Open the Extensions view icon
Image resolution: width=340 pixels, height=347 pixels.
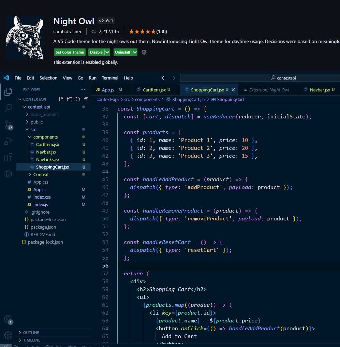8,157
